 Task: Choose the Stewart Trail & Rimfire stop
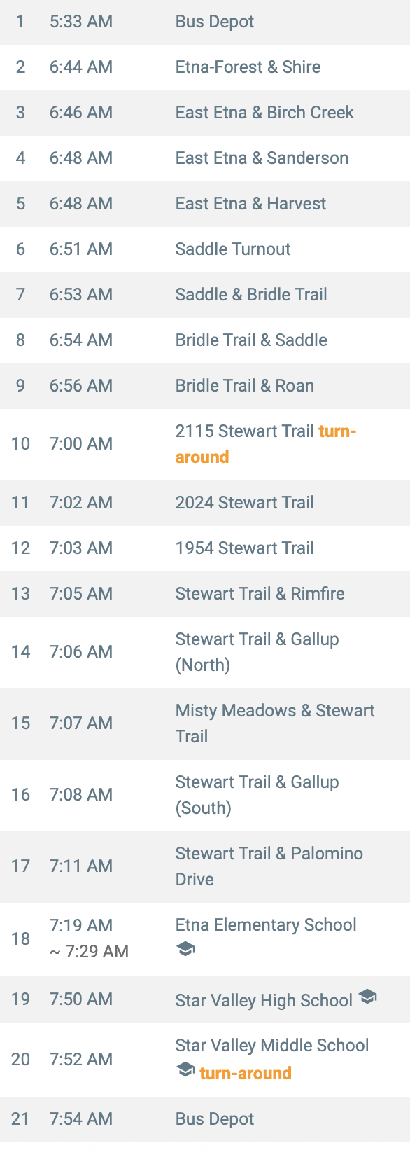[x=205, y=594]
